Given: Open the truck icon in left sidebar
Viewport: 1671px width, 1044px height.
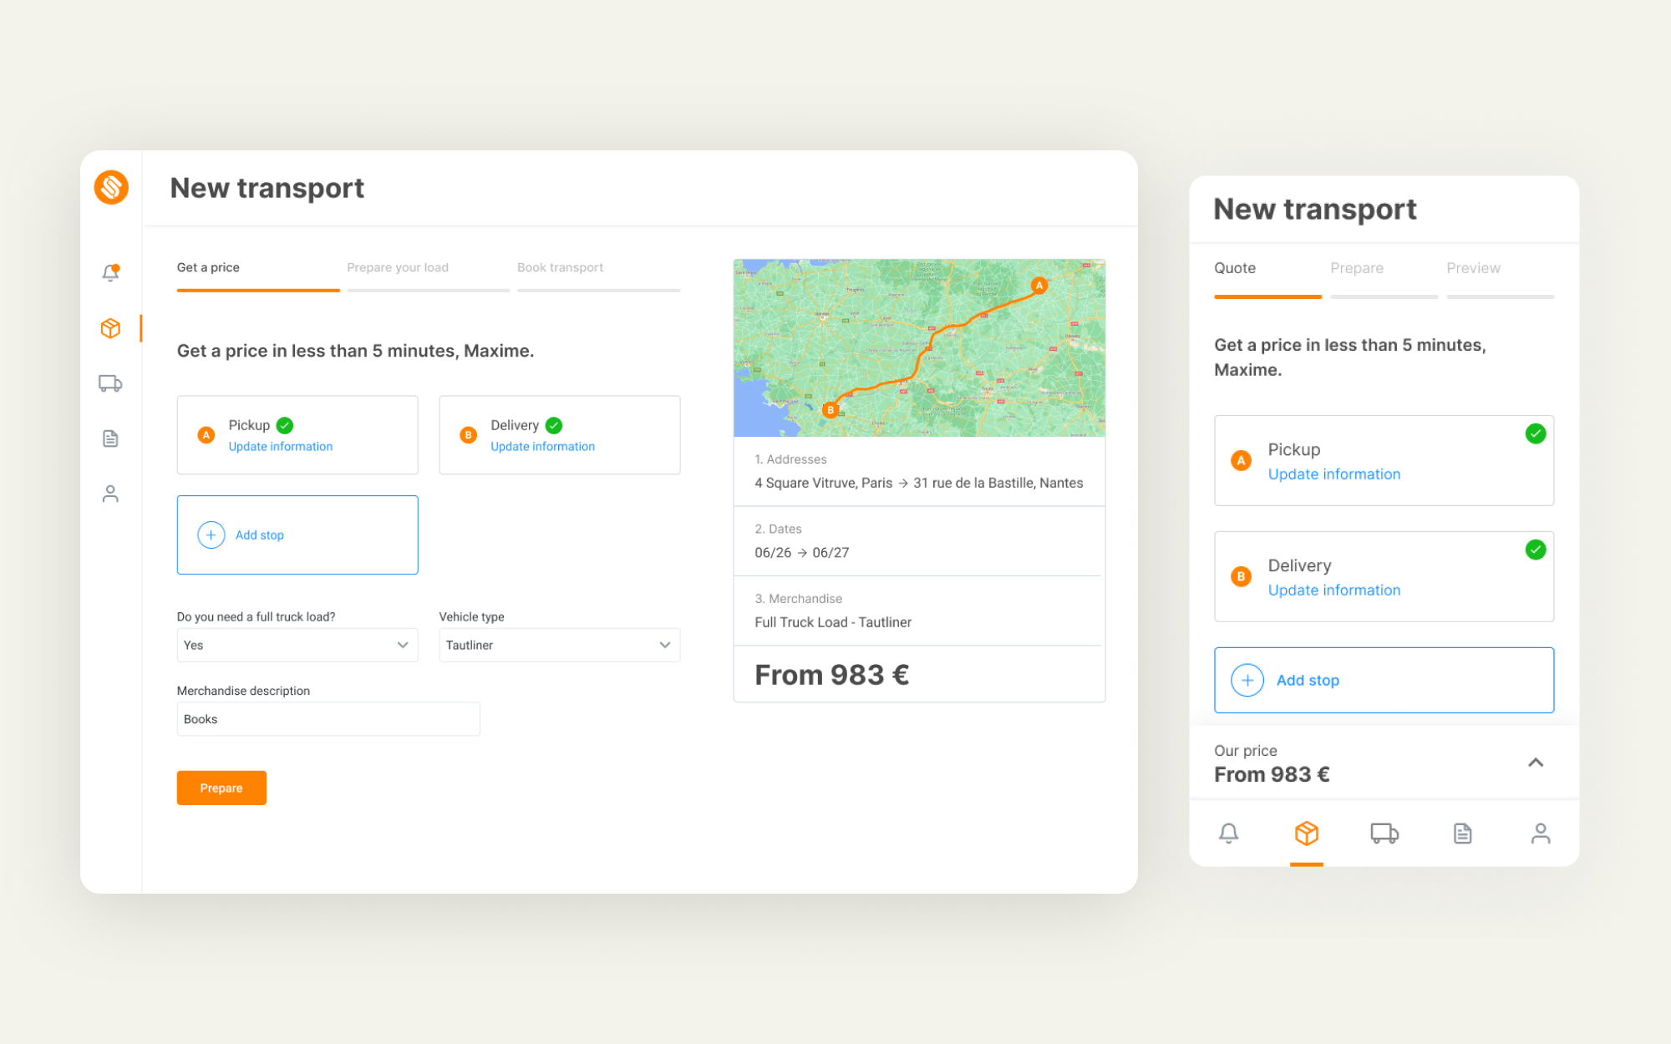Looking at the screenshot, I should click(110, 383).
